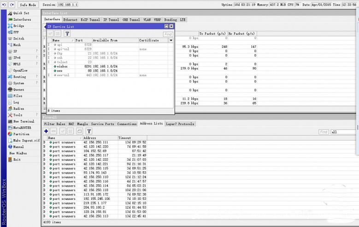
Task: Open the Interfaces menu item
Action: 22,19
